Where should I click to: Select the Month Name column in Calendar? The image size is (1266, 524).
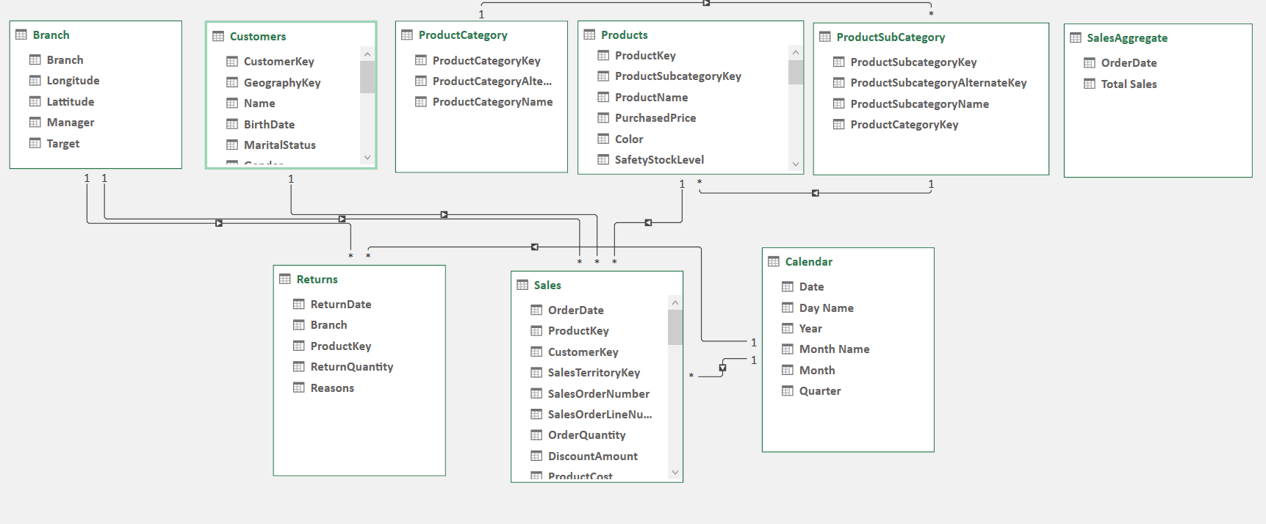[x=834, y=349]
